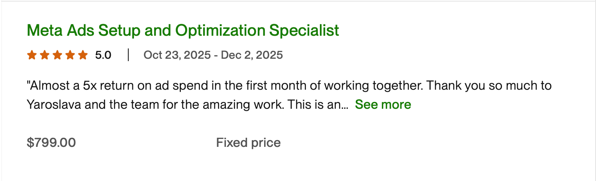Click the first orange rating star
596x181 pixels.
click(32, 55)
